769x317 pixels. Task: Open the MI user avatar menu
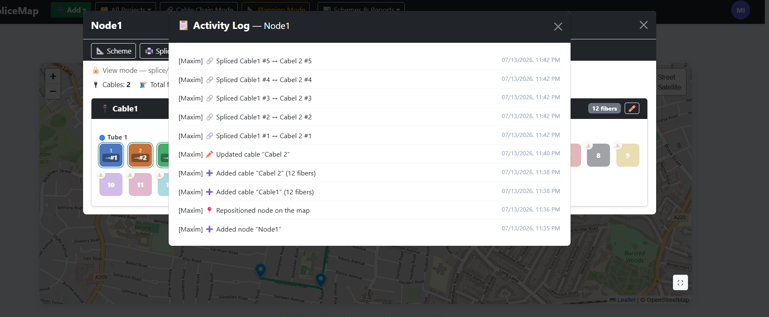tap(740, 10)
